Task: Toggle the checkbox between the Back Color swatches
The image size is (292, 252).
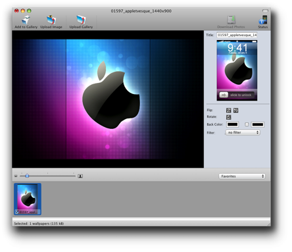Action: point(247,124)
